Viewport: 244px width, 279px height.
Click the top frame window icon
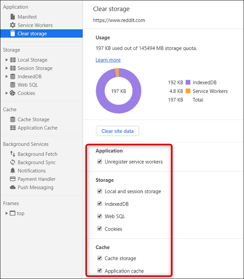click(12, 213)
